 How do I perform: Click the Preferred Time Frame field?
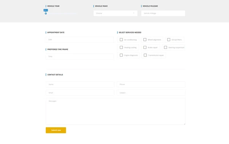80,57
